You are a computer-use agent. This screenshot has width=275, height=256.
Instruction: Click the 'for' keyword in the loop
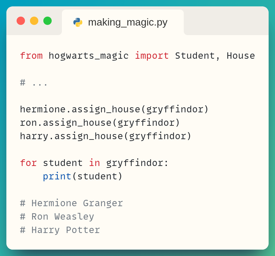tap(28, 163)
